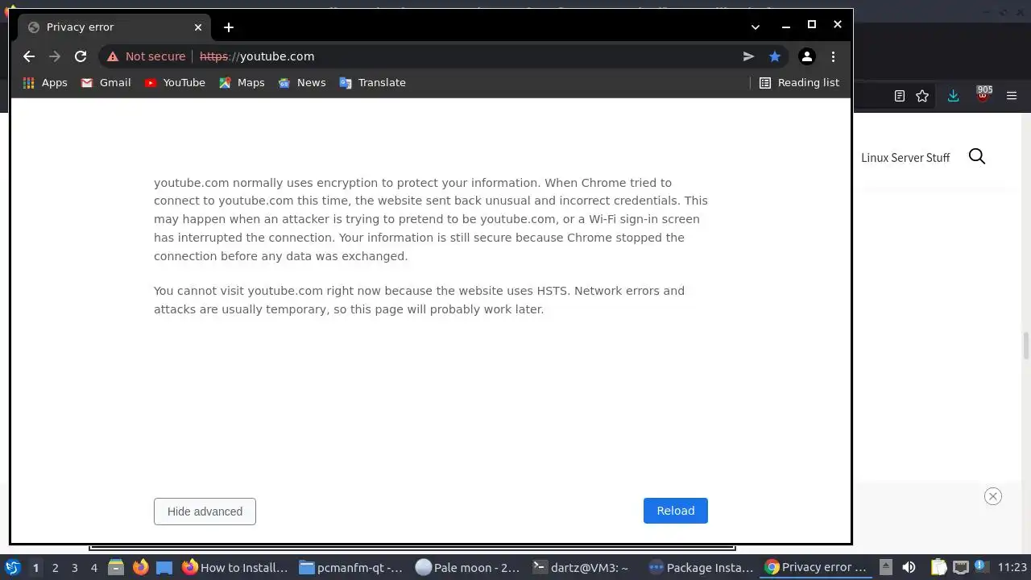Screen dimensions: 1031x580
Task: Toggle reader view in the Firefox window
Action: coord(900,96)
